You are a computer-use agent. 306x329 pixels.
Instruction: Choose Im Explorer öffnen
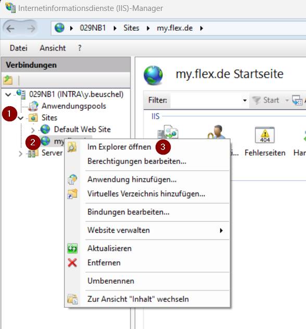coord(119,147)
